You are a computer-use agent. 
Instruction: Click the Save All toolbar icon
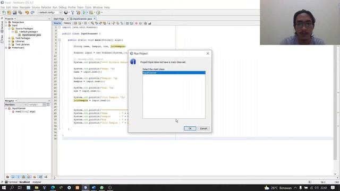20,13
